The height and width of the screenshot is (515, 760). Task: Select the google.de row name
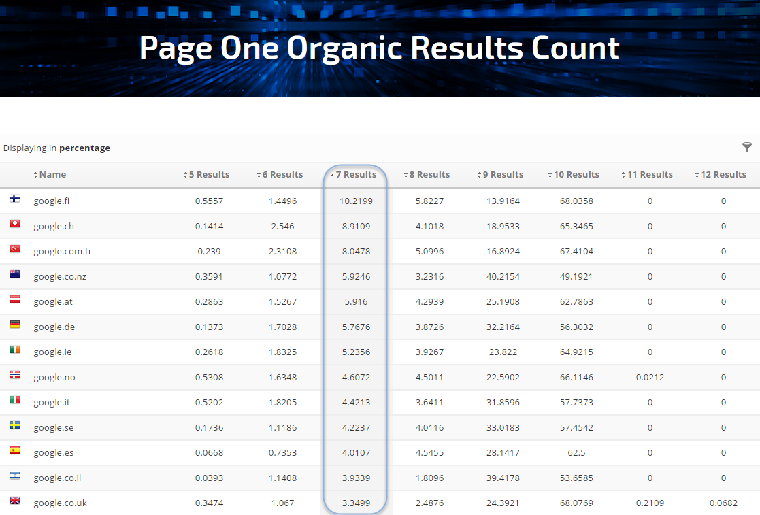coord(54,327)
